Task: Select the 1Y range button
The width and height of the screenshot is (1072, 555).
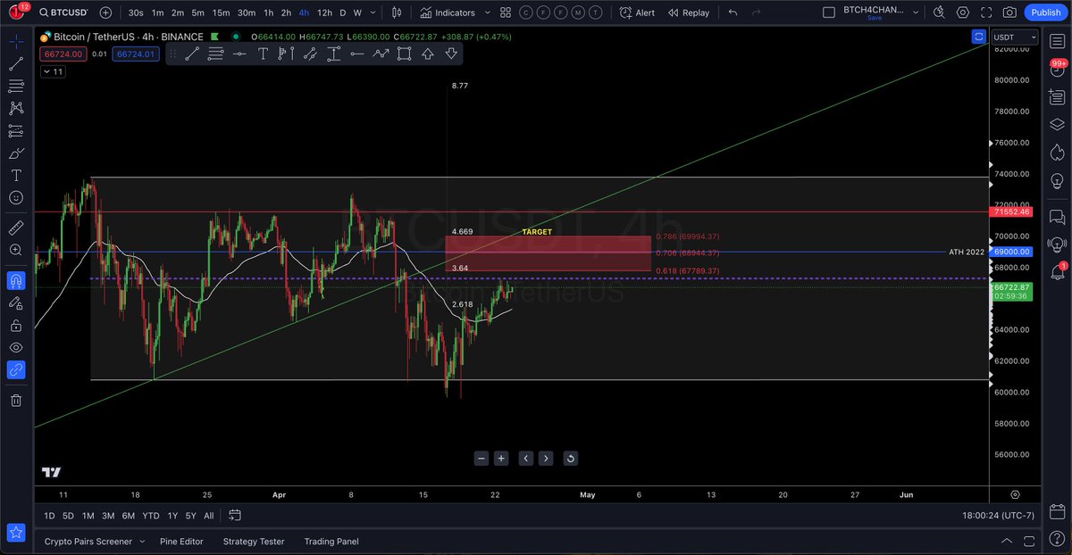Action: tap(172, 516)
